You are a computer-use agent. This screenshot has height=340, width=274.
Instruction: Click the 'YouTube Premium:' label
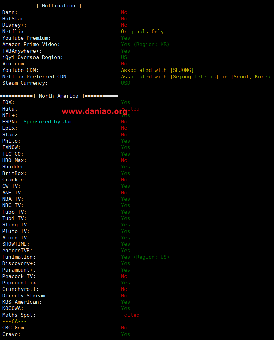[26, 38]
